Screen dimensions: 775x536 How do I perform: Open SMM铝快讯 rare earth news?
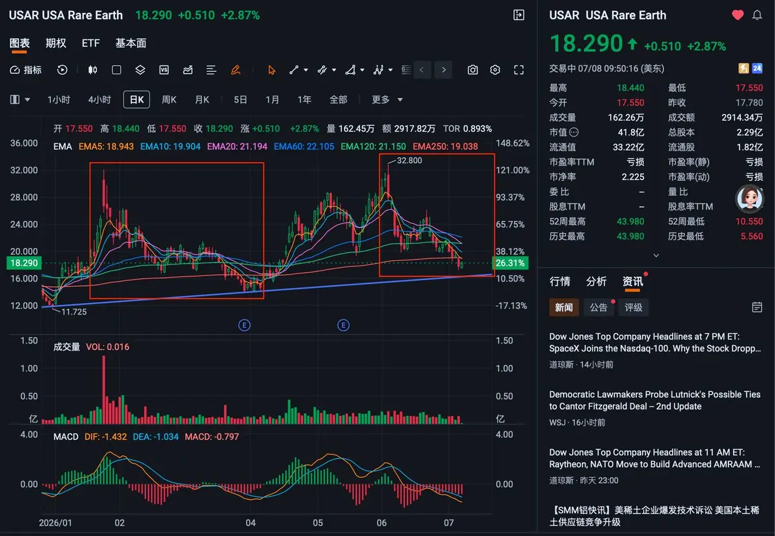coord(655,515)
